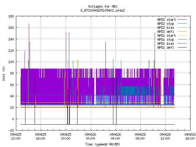Click the 090626 00:00 x-axis tick label
This screenshot has height=147, width=196.
coord(91,137)
